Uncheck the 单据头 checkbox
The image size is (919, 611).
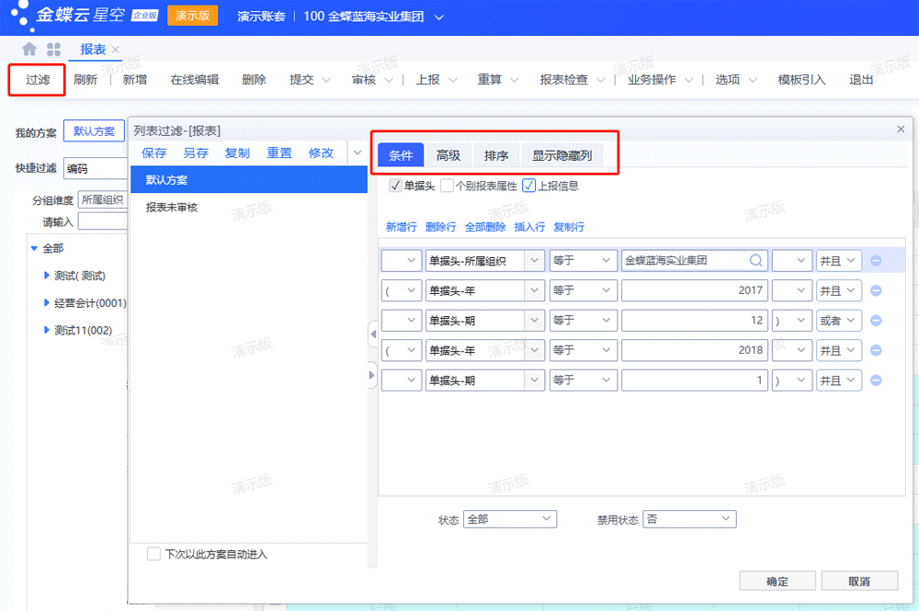(x=393, y=185)
